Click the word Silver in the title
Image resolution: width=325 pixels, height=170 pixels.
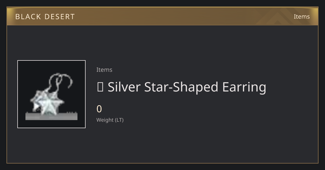point(125,87)
